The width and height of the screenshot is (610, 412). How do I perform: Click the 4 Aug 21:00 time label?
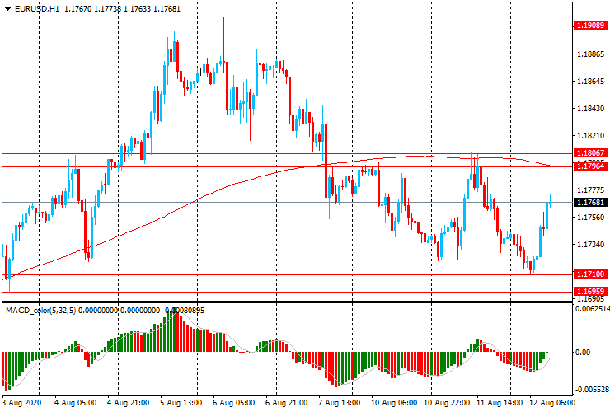point(128,403)
